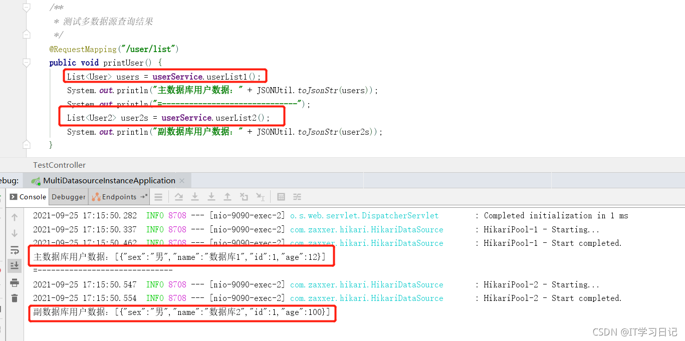Click the restore layout icon beside Endpoints

tap(144, 197)
